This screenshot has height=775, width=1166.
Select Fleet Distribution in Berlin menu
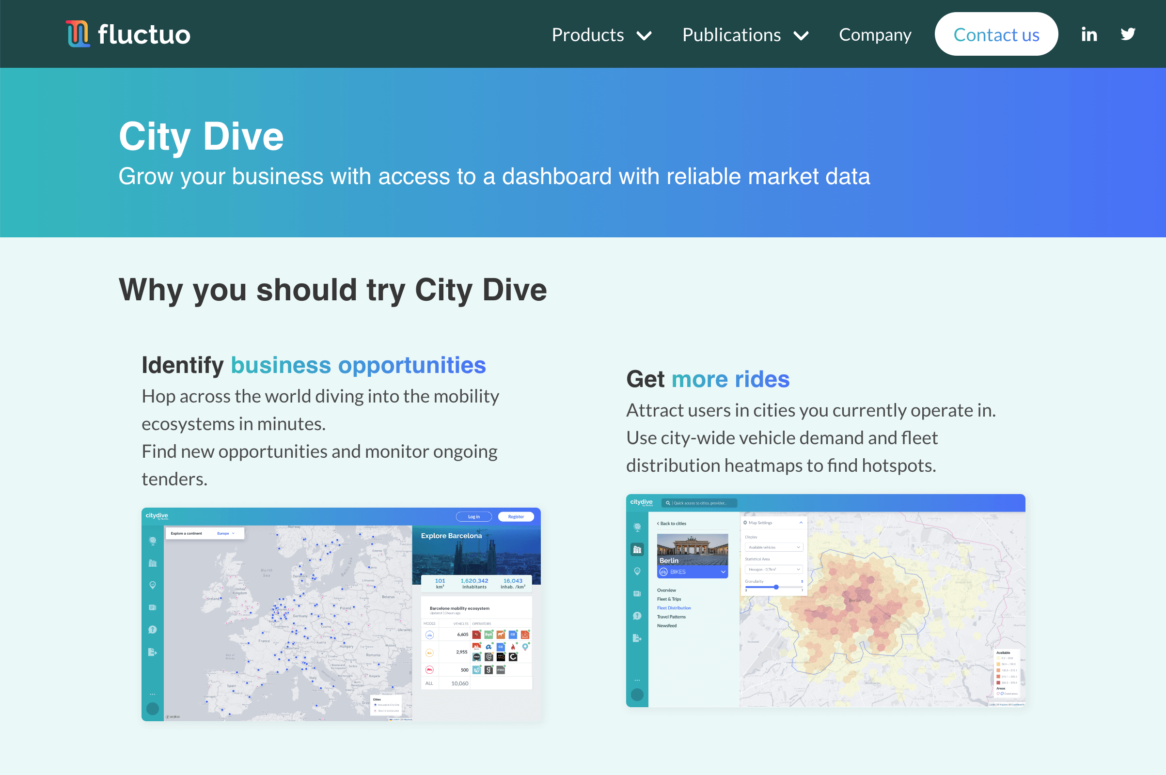[x=674, y=608]
